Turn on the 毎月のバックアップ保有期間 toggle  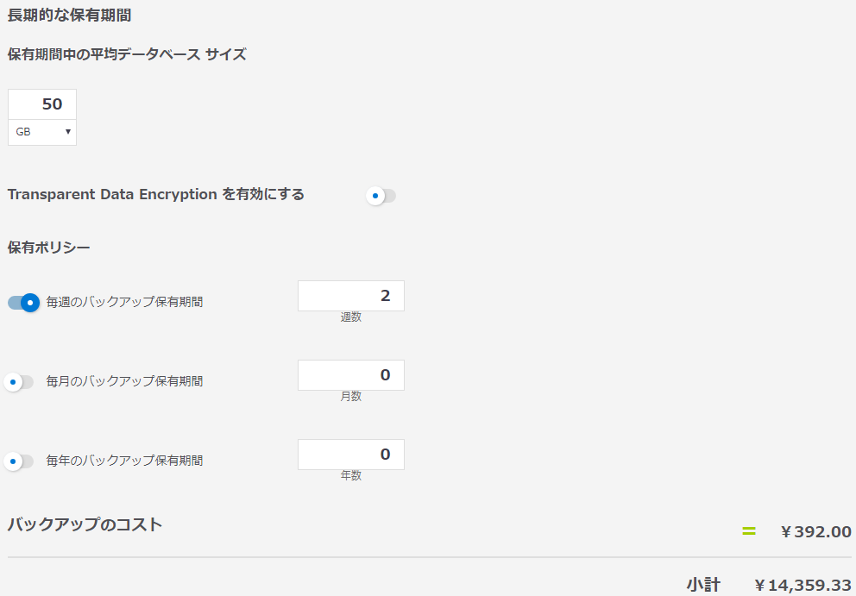coord(19,381)
